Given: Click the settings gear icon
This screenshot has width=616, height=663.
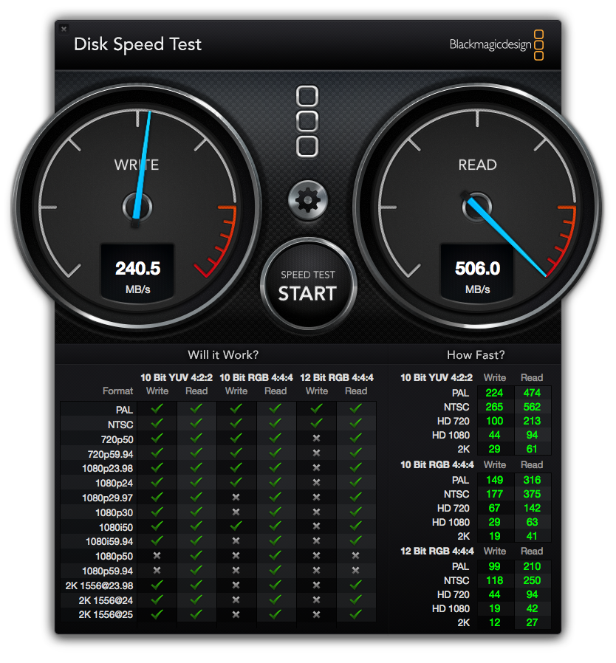Looking at the screenshot, I should pos(307,200).
